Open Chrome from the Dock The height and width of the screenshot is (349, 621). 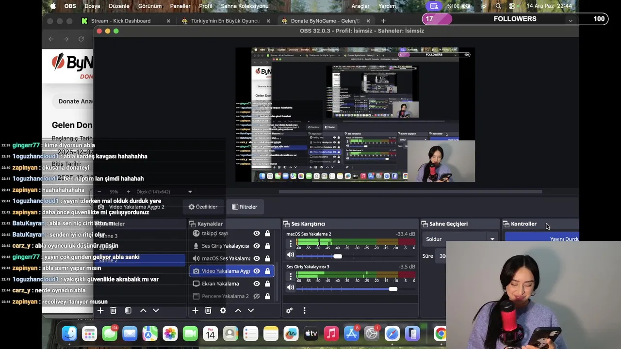point(440,333)
